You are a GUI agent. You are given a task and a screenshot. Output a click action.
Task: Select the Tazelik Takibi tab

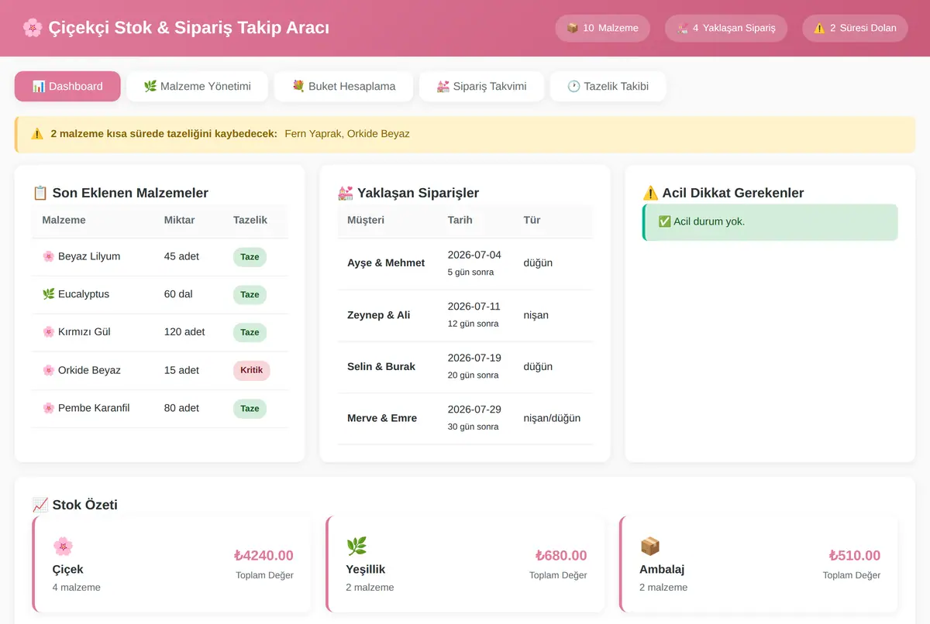point(608,87)
